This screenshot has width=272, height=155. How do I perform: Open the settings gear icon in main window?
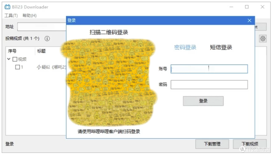coord(263,39)
